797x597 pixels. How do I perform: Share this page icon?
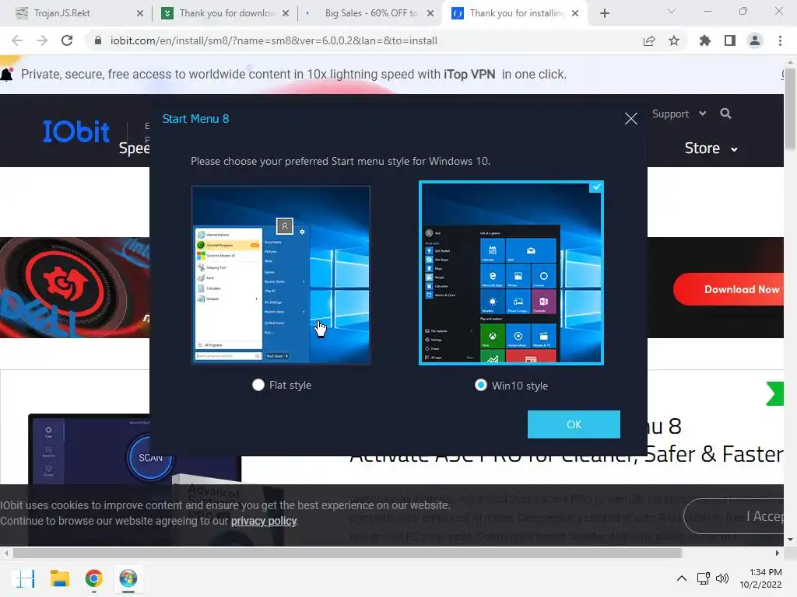pos(649,40)
